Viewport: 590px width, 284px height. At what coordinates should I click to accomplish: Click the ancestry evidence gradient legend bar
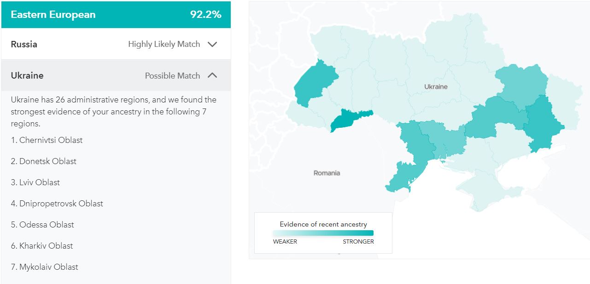[x=323, y=233]
